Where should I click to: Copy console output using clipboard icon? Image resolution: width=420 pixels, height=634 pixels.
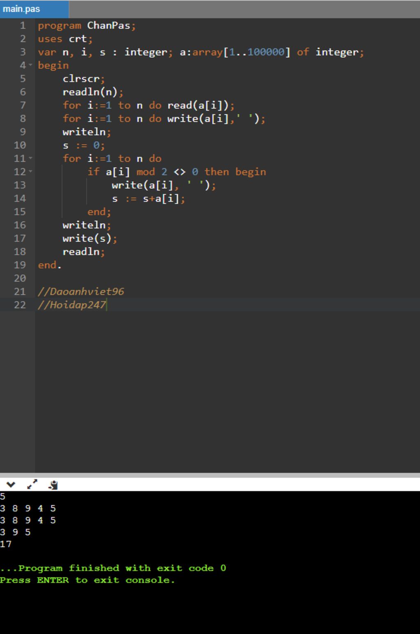tap(53, 485)
